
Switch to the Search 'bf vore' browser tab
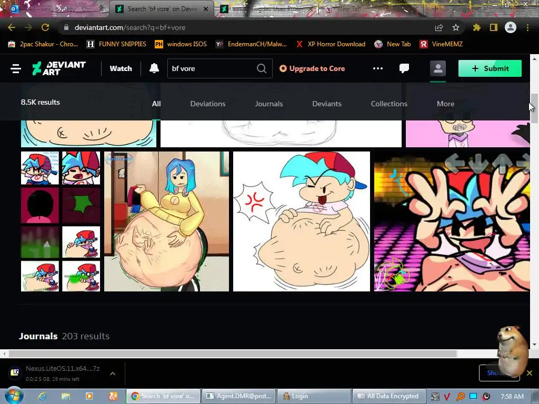[162, 9]
